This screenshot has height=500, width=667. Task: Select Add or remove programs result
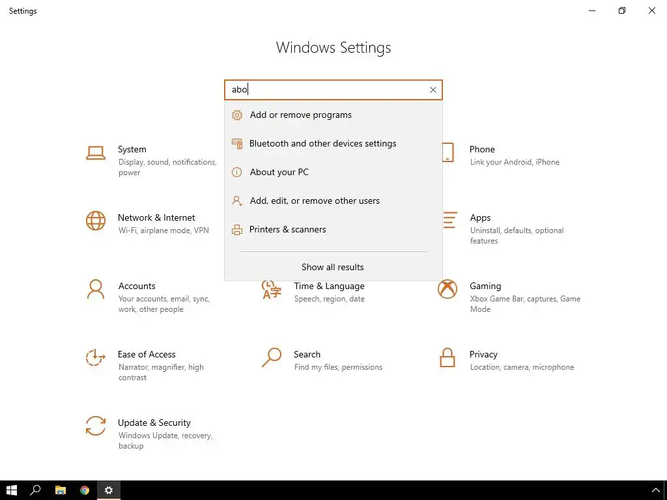[x=333, y=115]
